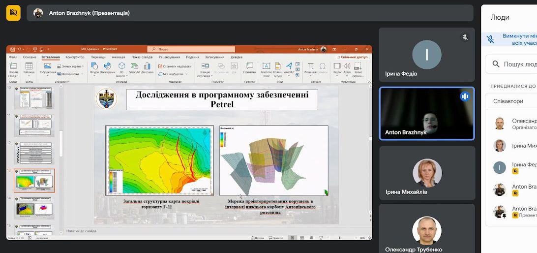Switch to the Конструктор ribbon tab
Image resolution: width=537 pixels, height=253 pixels.
[x=75, y=57]
